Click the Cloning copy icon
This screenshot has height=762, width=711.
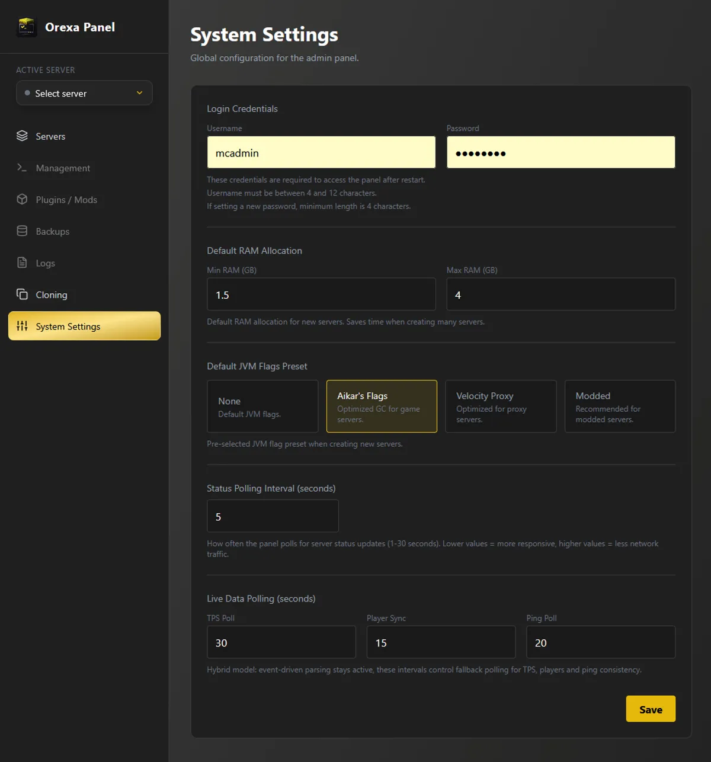22,294
